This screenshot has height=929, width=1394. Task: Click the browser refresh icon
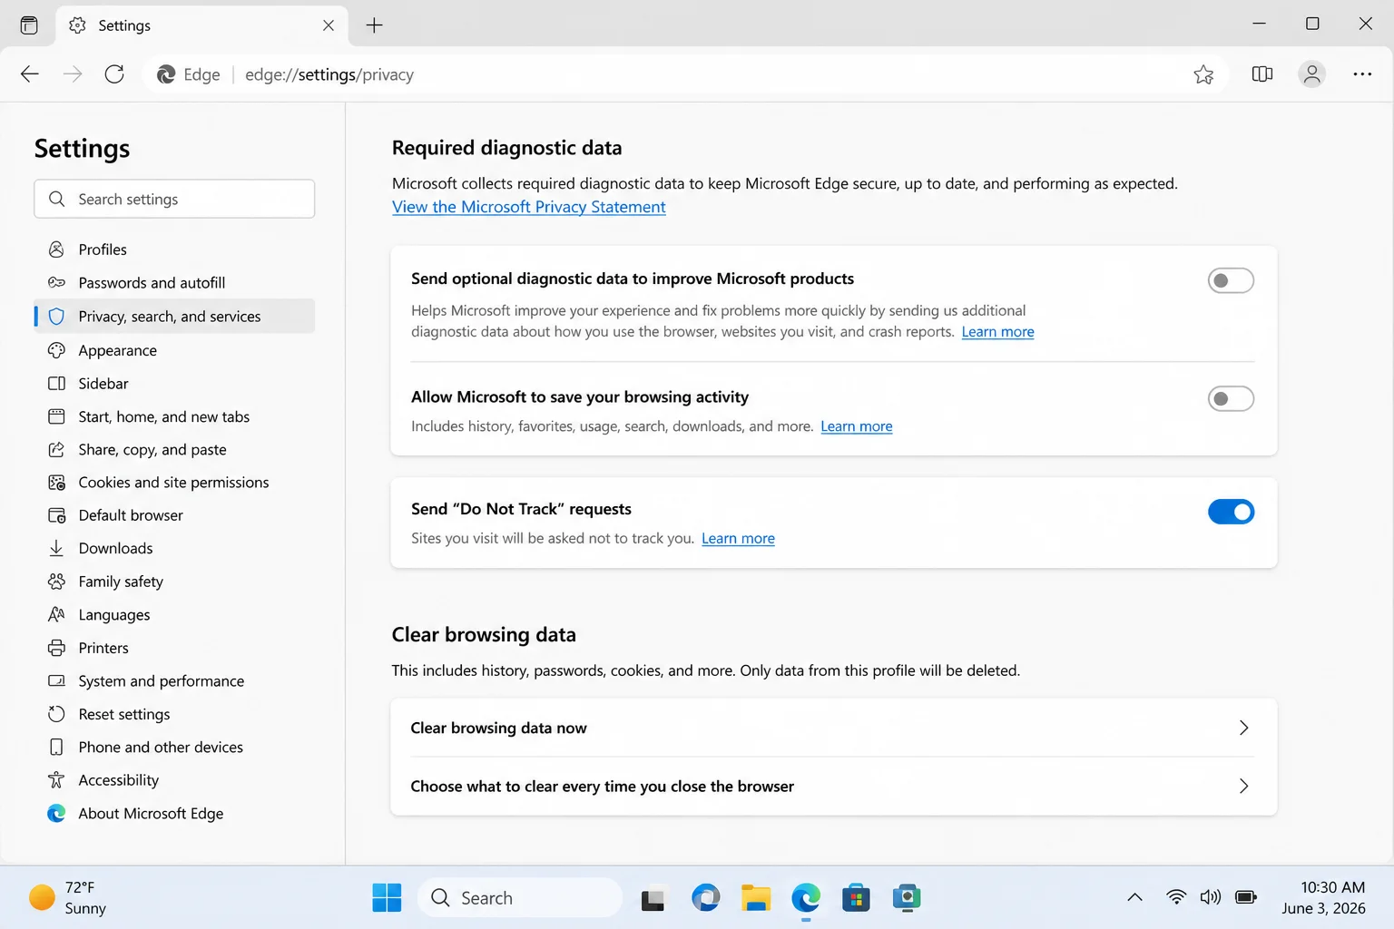114,74
